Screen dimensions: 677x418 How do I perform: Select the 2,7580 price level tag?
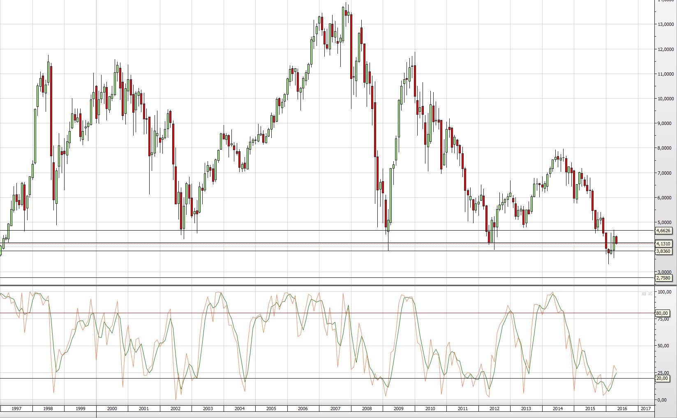pos(664,278)
